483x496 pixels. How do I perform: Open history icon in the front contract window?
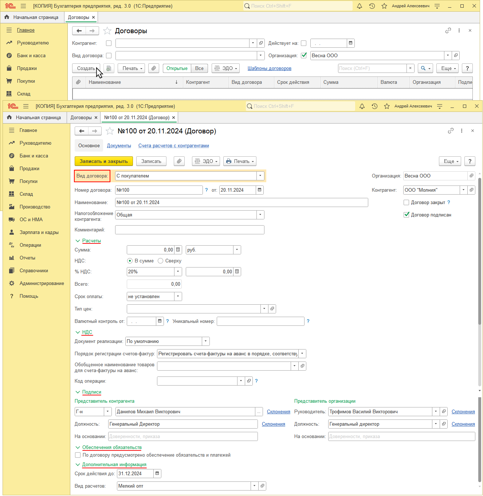click(x=374, y=106)
